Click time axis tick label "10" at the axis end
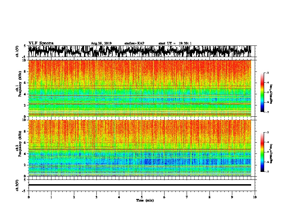287x221 pixels. click(x=255, y=197)
